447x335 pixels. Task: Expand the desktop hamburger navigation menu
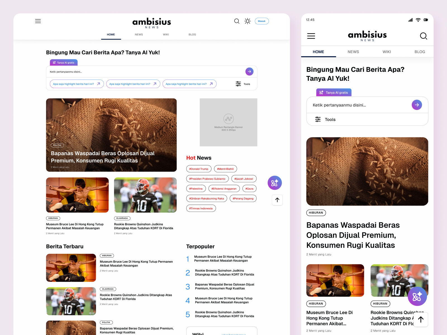38,21
